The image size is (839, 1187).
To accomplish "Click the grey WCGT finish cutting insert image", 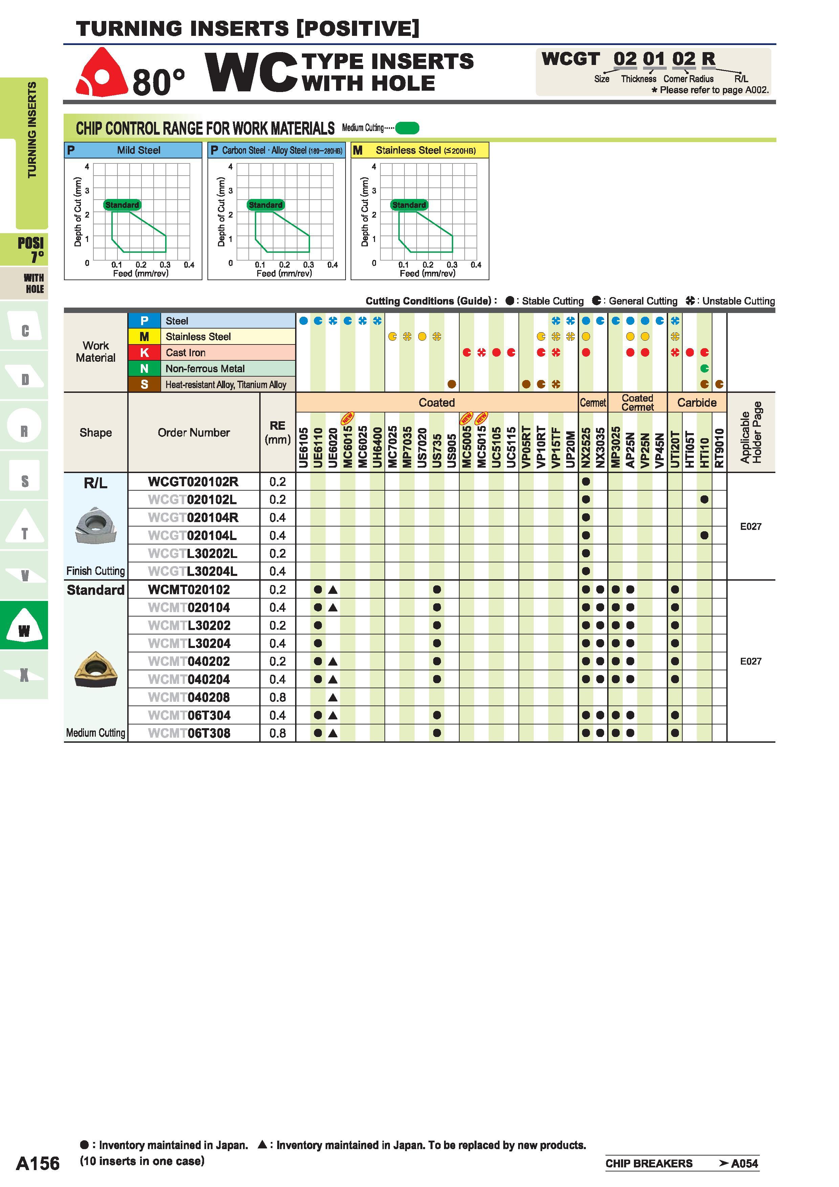I will pyautogui.click(x=95, y=526).
